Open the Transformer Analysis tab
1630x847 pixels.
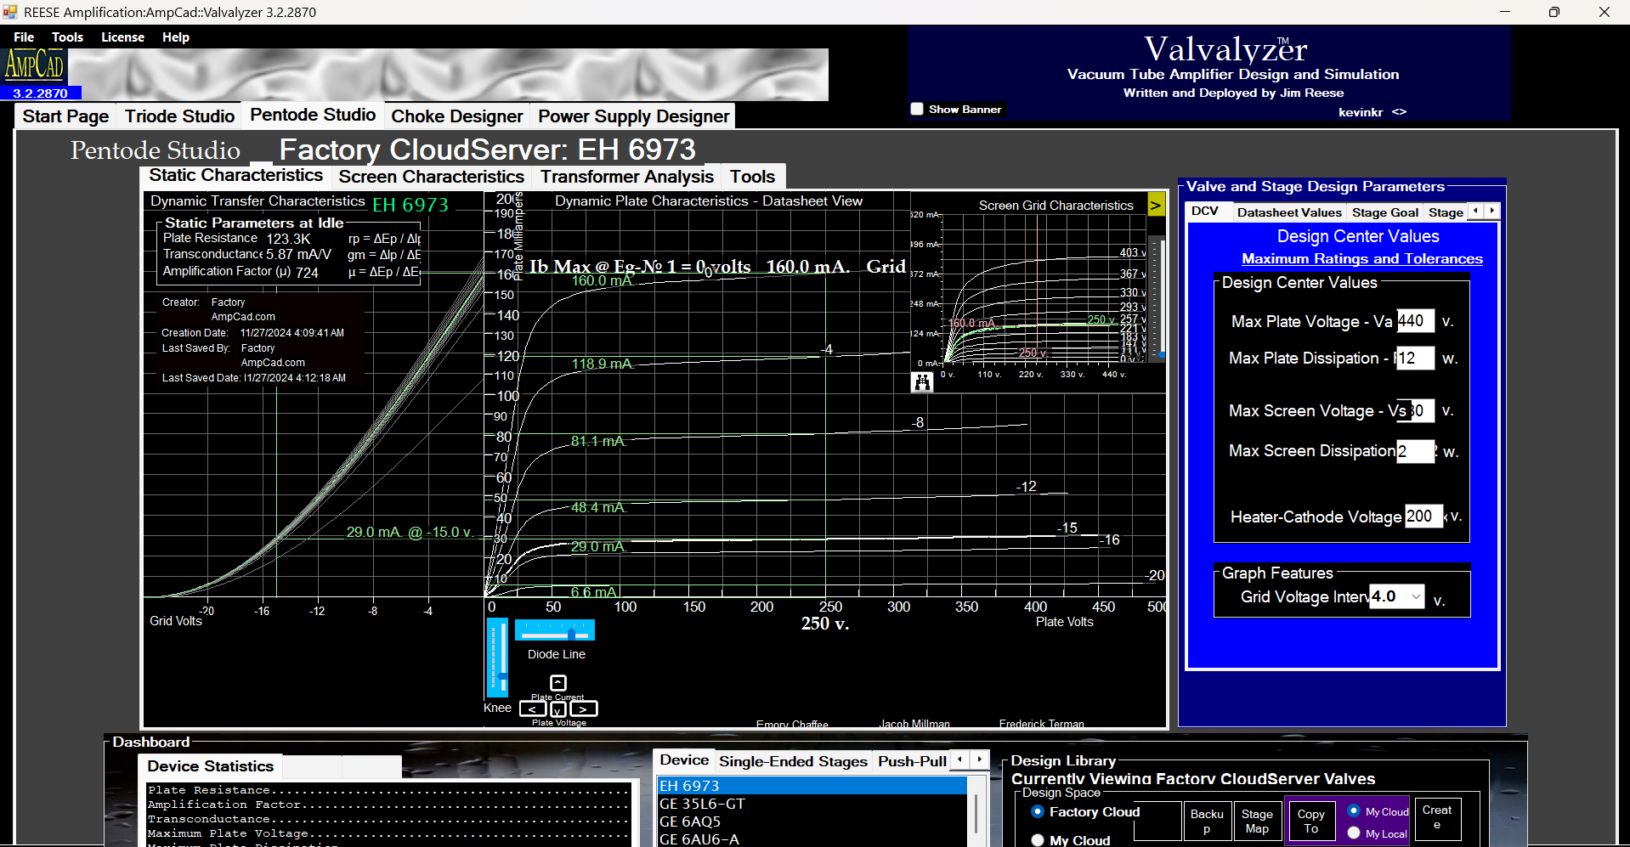coord(627,177)
